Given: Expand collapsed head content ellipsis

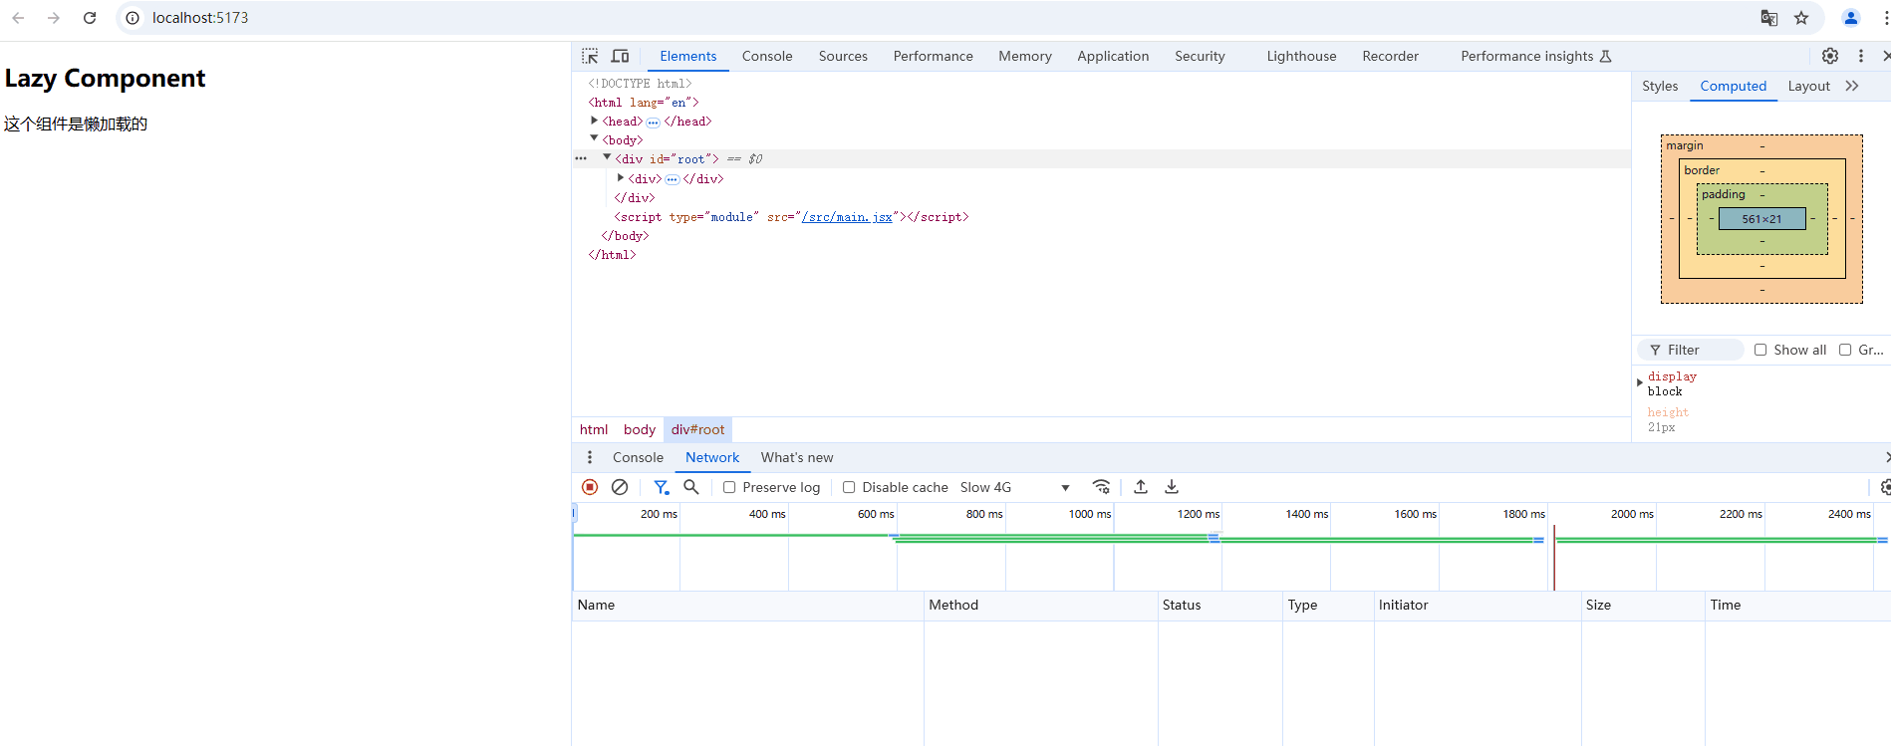Looking at the screenshot, I should pyautogui.click(x=653, y=123).
